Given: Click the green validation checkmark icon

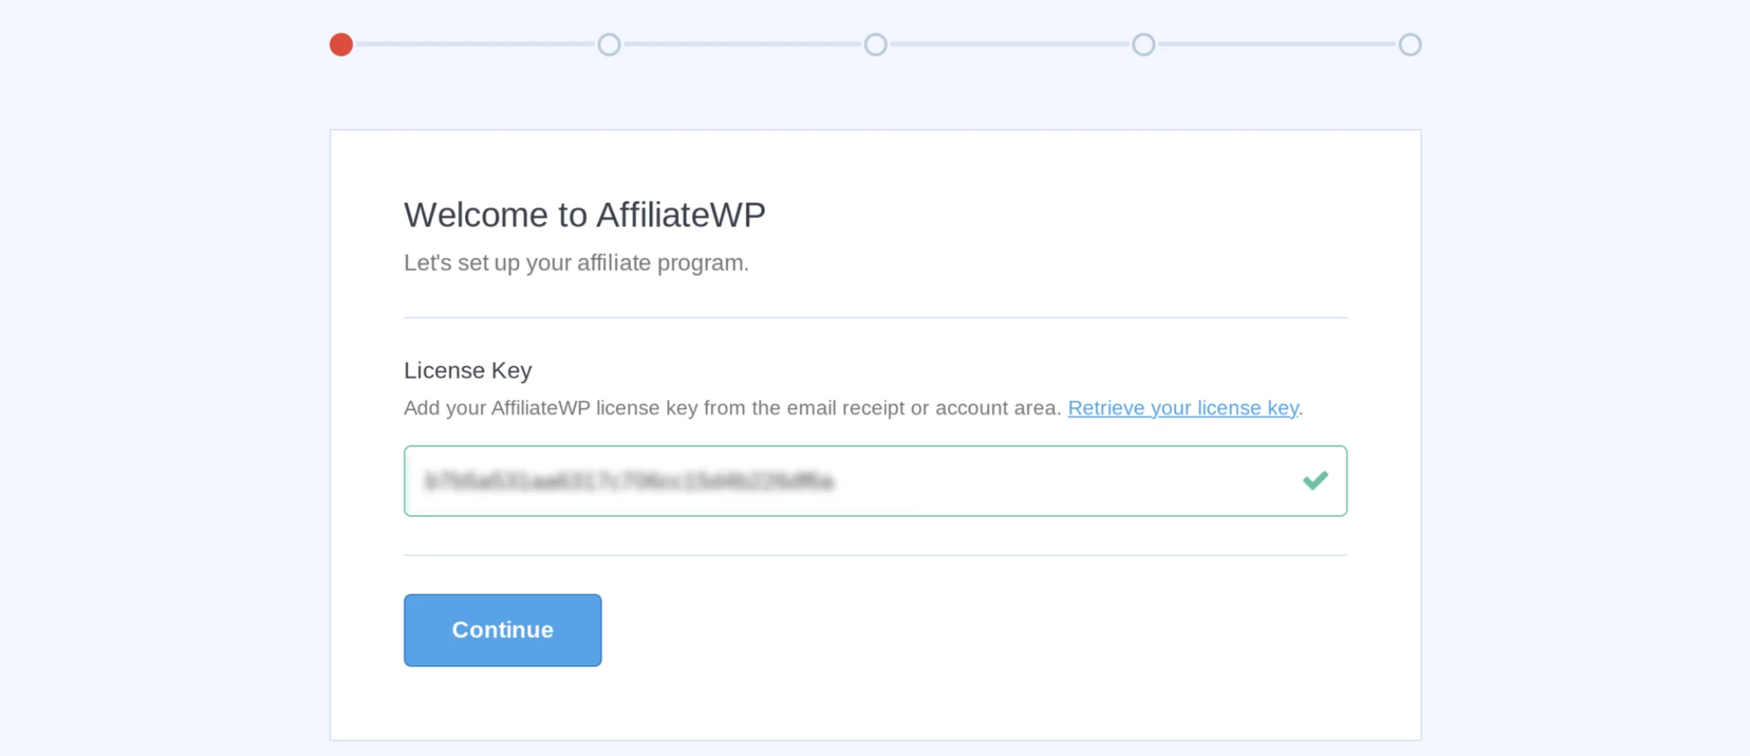Looking at the screenshot, I should [1315, 480].
